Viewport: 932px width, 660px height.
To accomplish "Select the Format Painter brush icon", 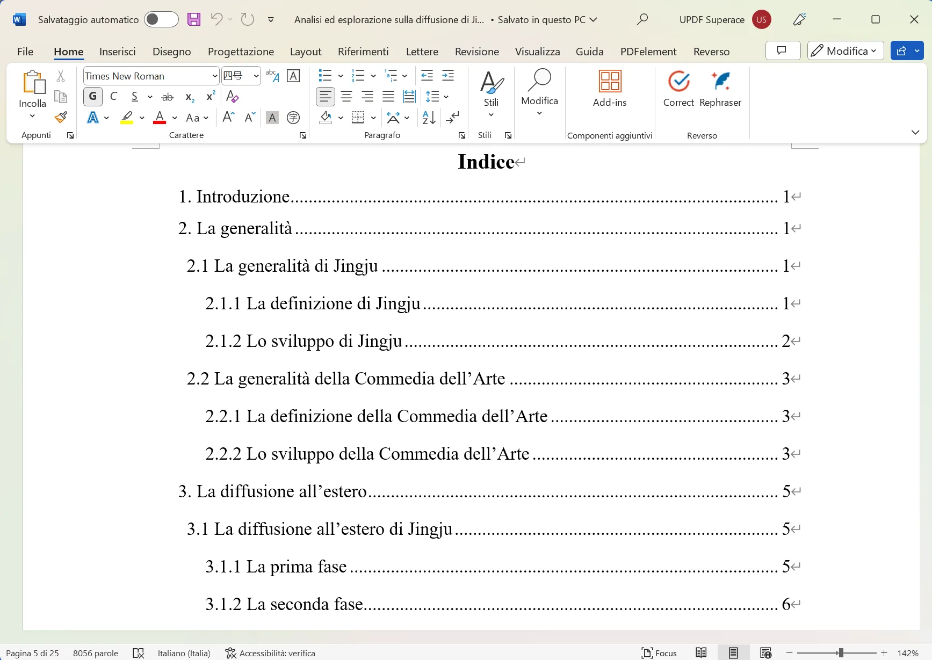I will coord(61,117).
